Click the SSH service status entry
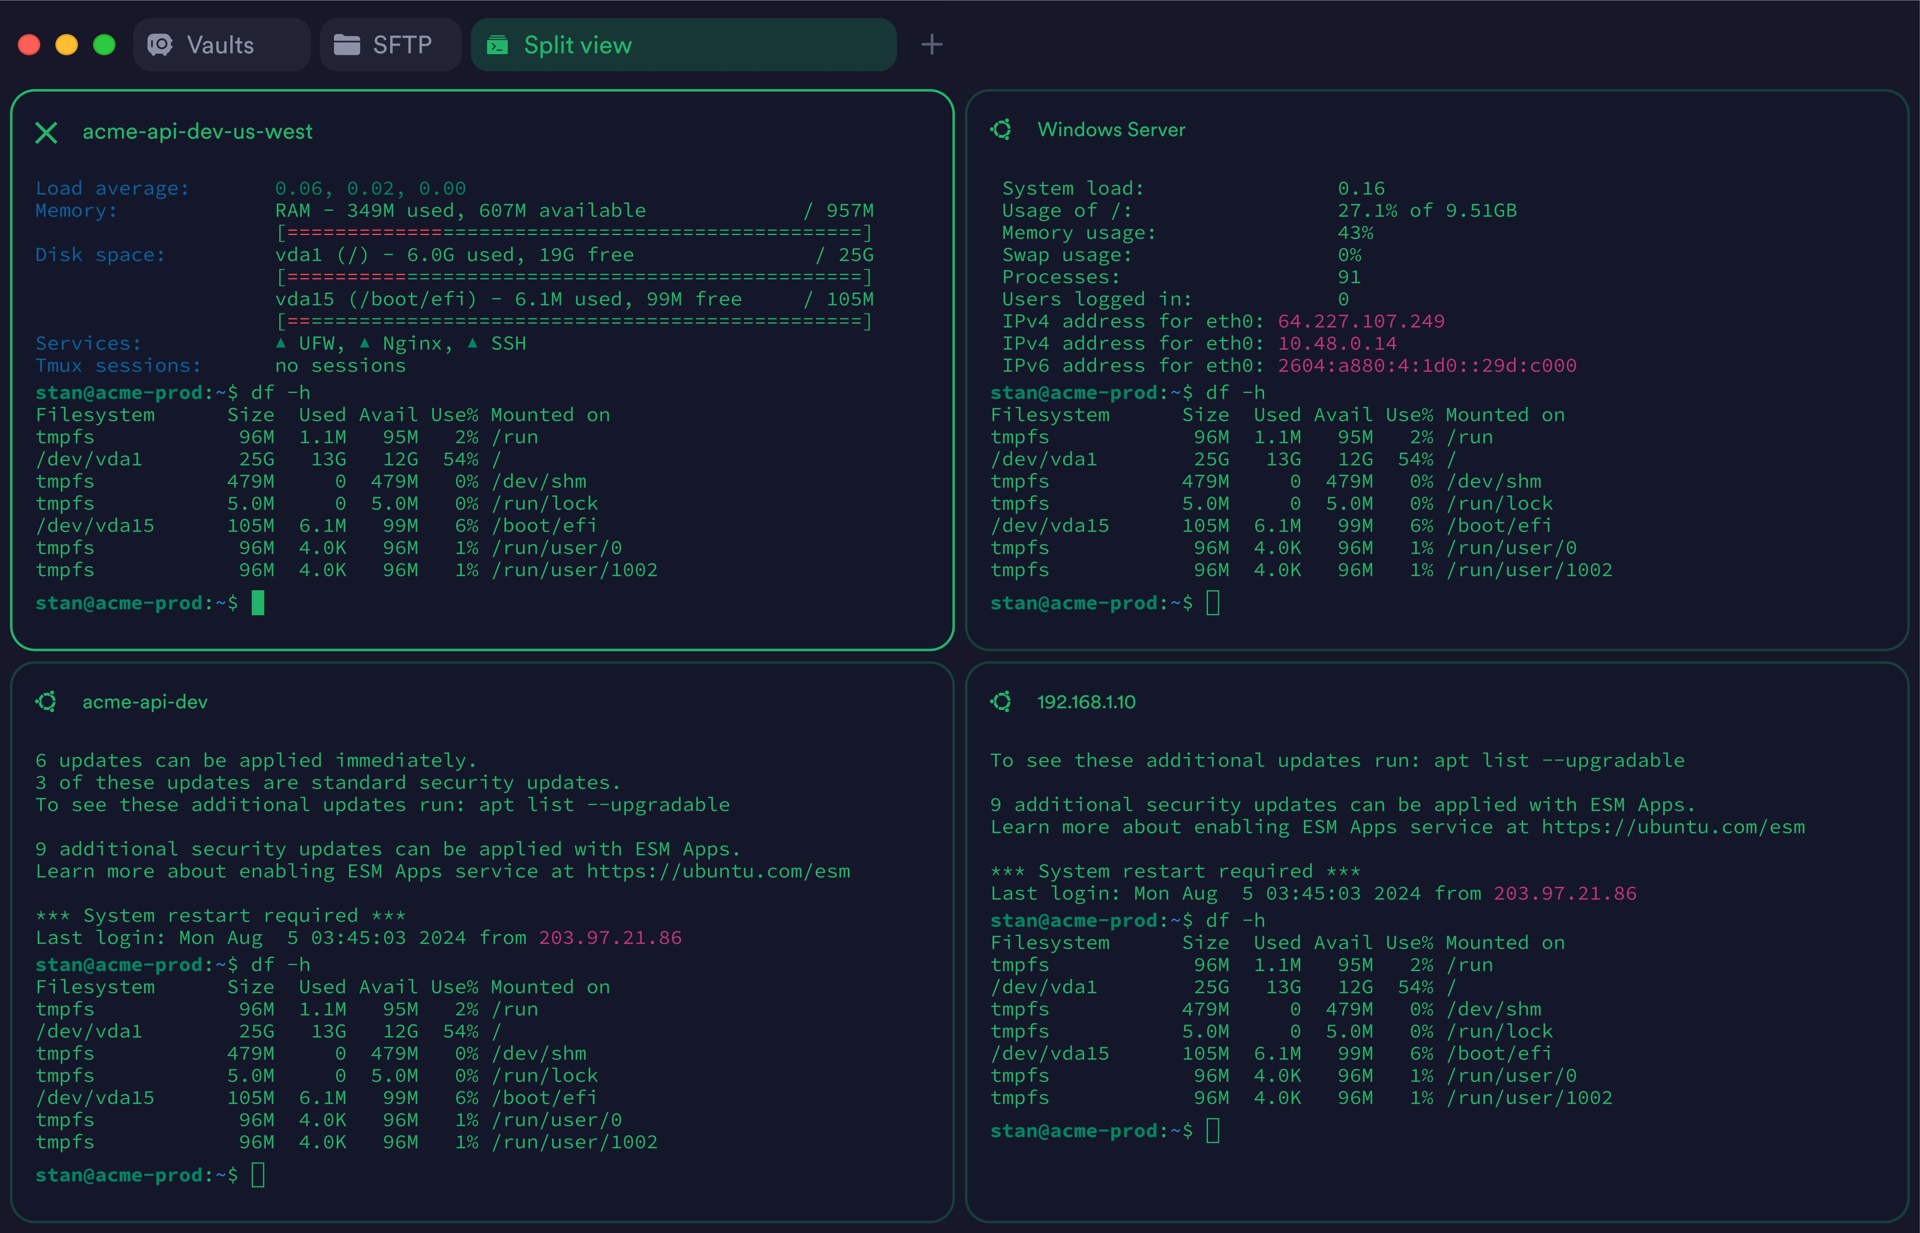1920x1233 pixels. tap(496, 344)
